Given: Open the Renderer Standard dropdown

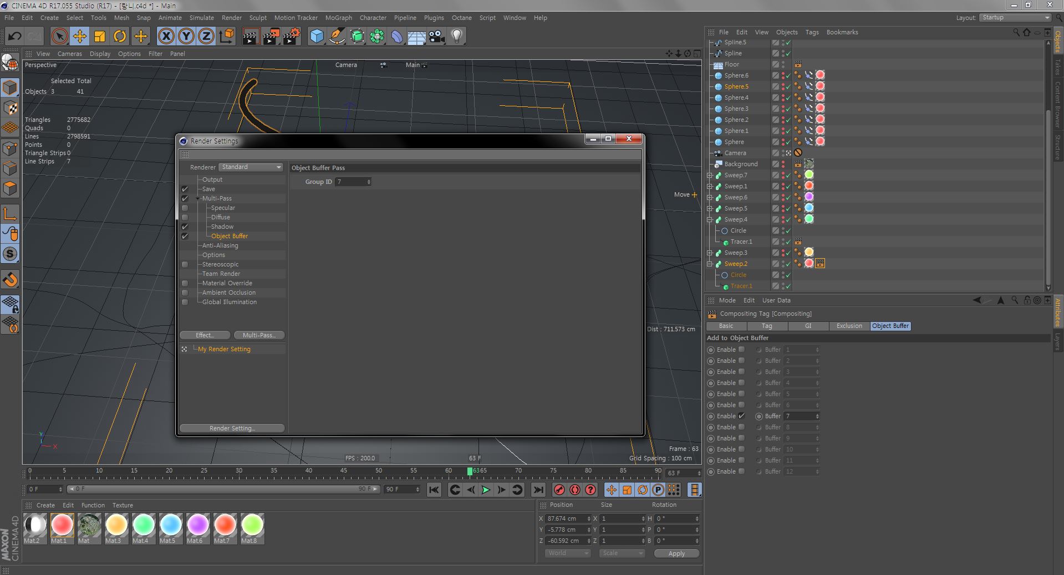Looking at the screenshot, I should click(251, 167).
